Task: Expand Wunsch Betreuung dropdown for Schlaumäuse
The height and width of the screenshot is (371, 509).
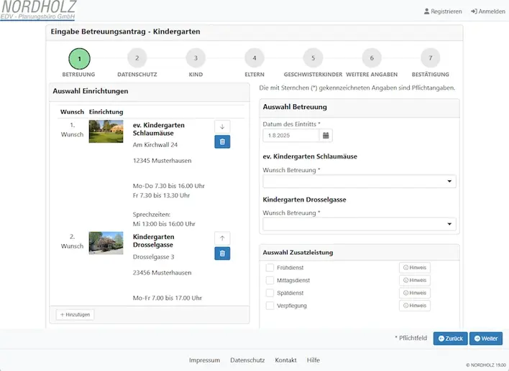Action: pyautogui.click(x=359, y=182)
